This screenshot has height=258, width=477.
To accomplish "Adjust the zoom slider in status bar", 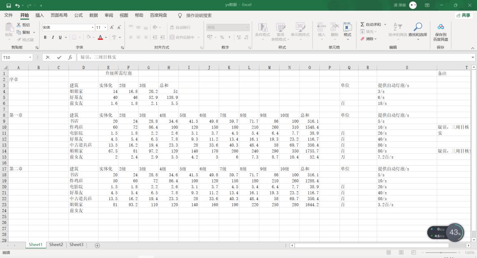I will (x=441, y=253).
